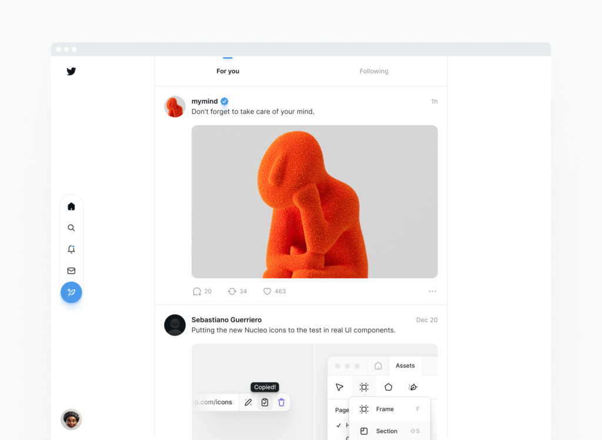Select the frame tool icon in toolbar
Image resolution: width=602 pixels, height=440 pixels.
point(364,387)
